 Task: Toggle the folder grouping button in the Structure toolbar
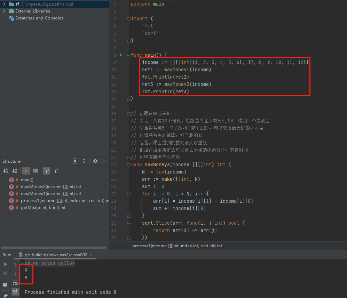coord(35,171)
